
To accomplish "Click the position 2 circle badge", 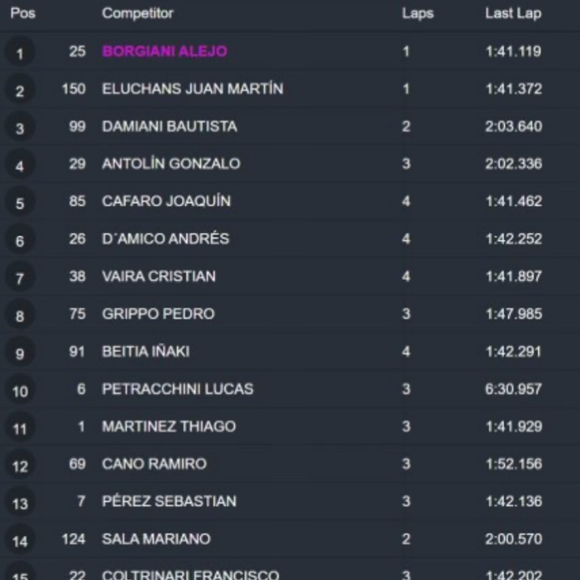I will [x=20, y=90].
